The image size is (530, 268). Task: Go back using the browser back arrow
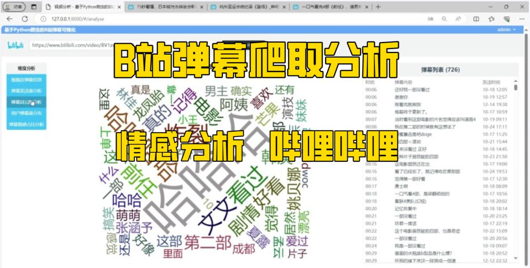pos(10,19)
